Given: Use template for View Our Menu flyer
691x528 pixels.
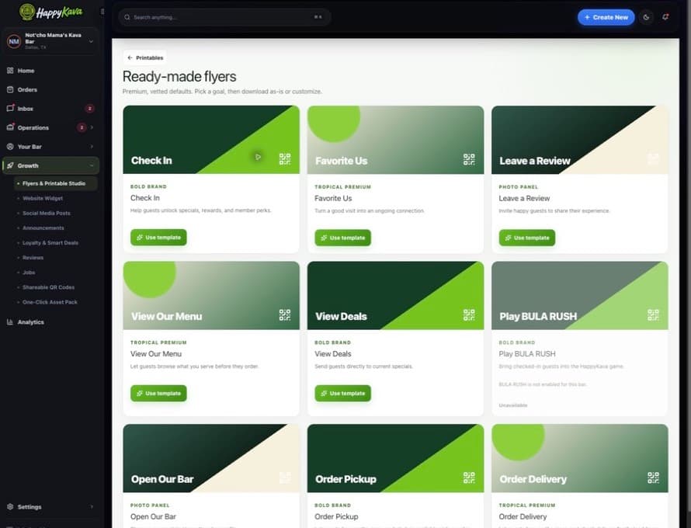Looking at the screenshot, I should [158, 394].
